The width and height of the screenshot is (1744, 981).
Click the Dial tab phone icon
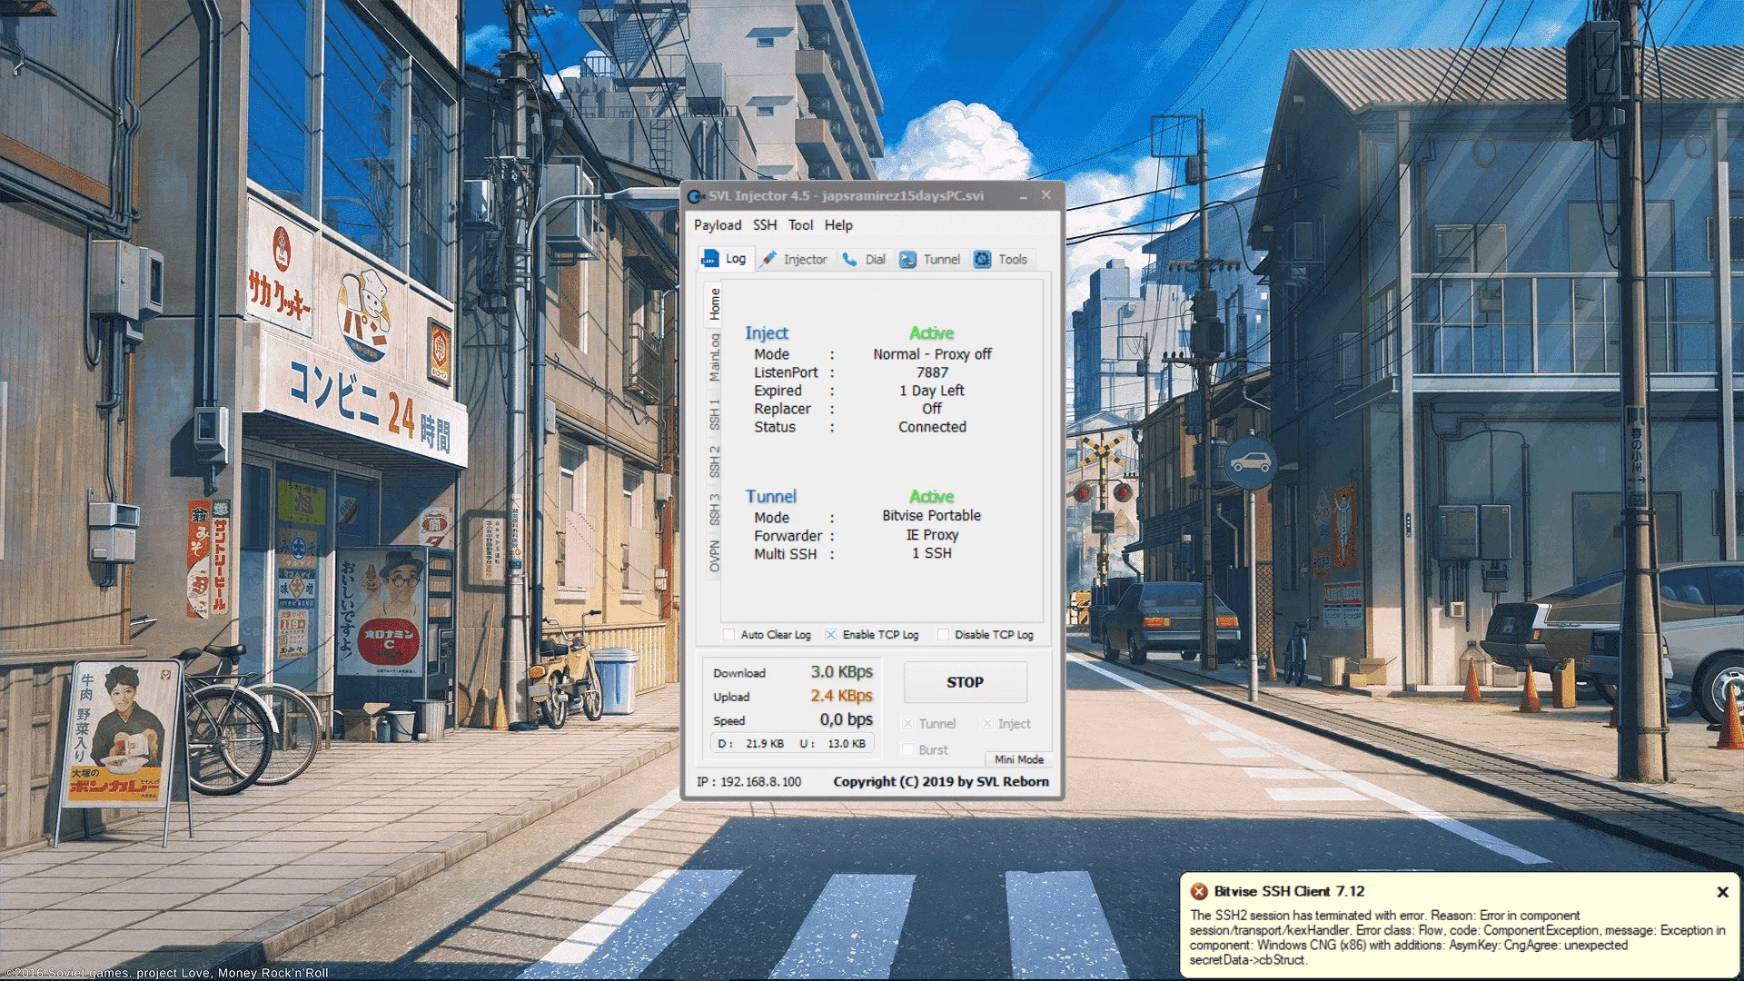(849, 259)
